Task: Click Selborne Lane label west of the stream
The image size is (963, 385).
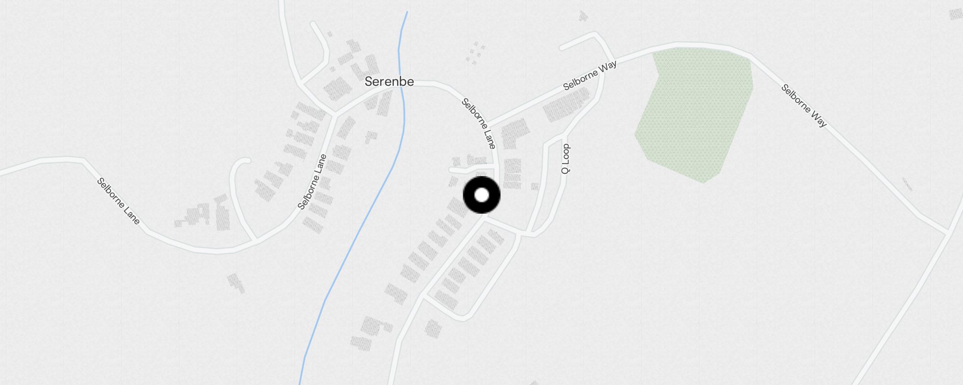Action: pyautogui.click(x=312, y=182)
